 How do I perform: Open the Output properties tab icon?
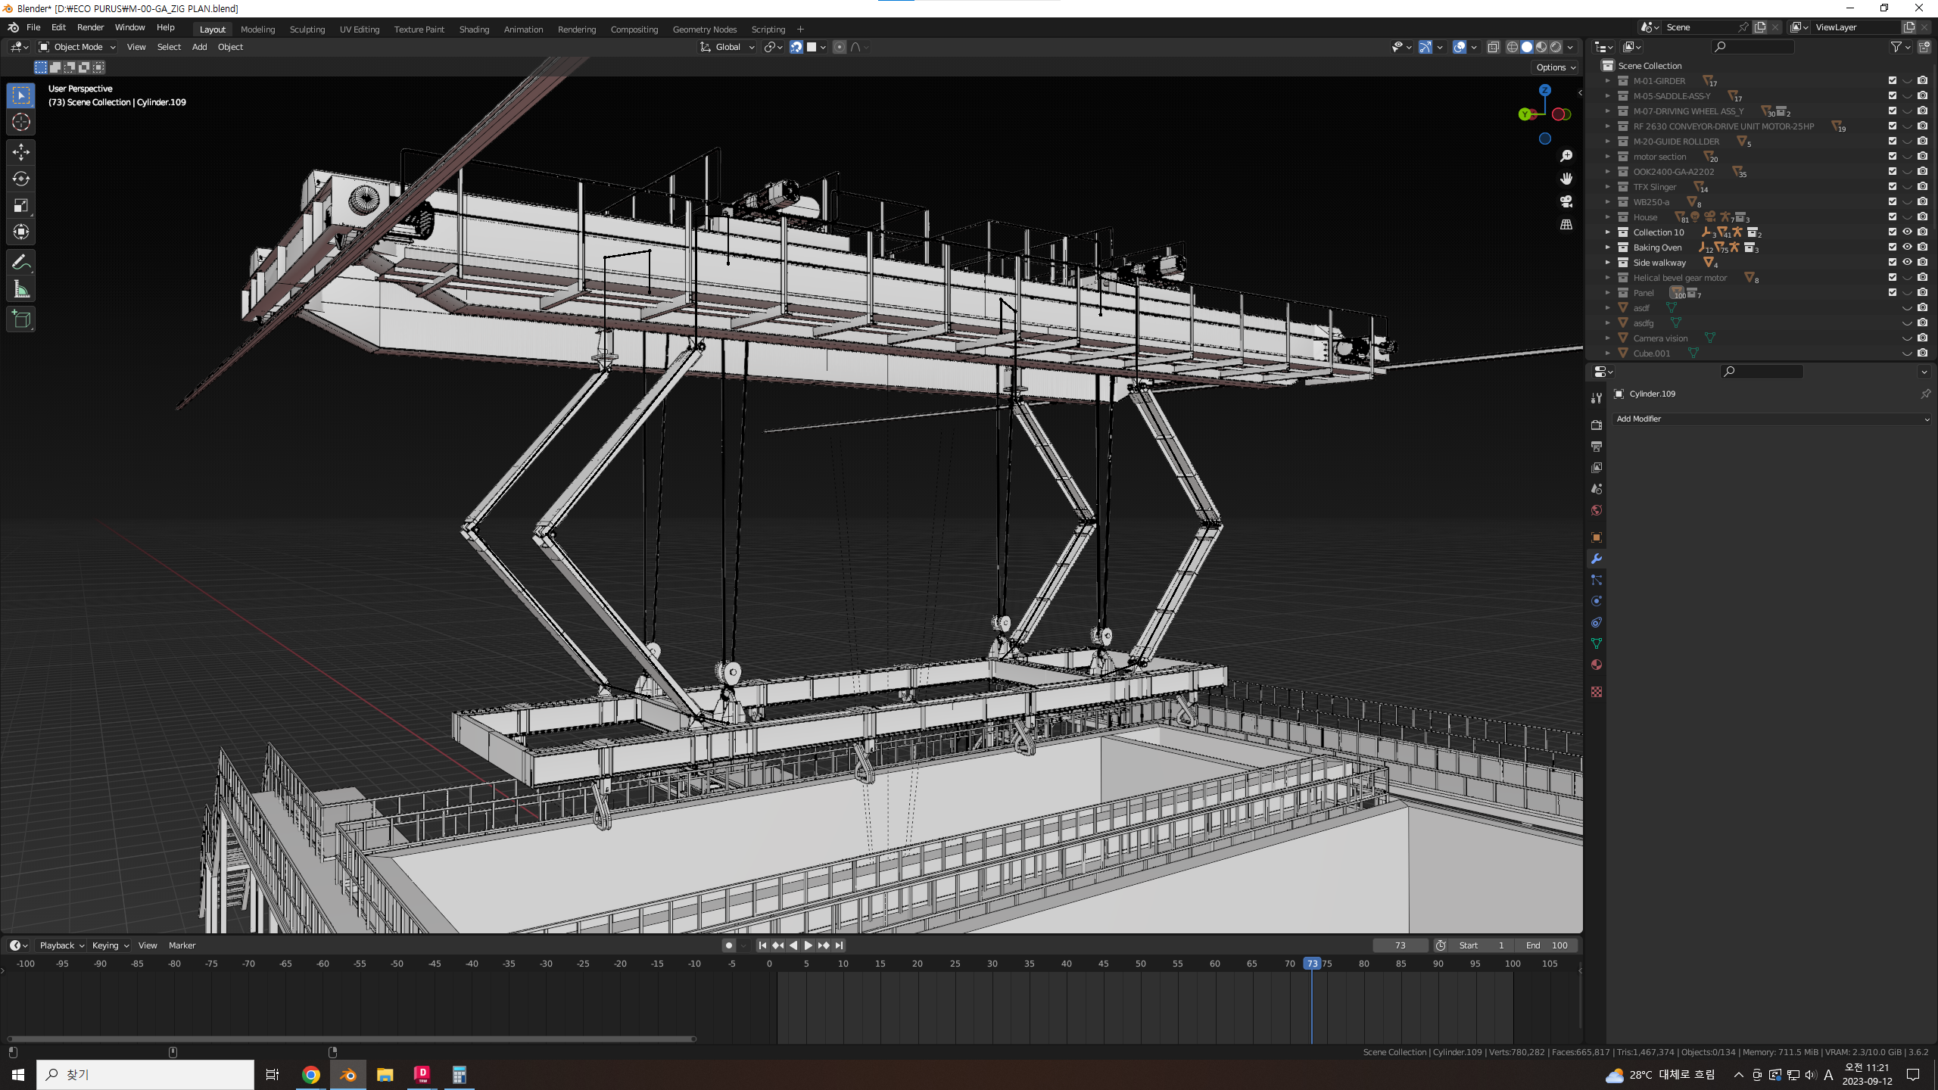pyautogui.click(x=1597, y=446)
